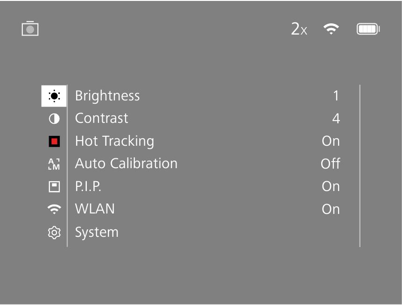Viewport: 402px width, 305px height.
Task: Toggle Hot Tracking On value
Action: 331,141
